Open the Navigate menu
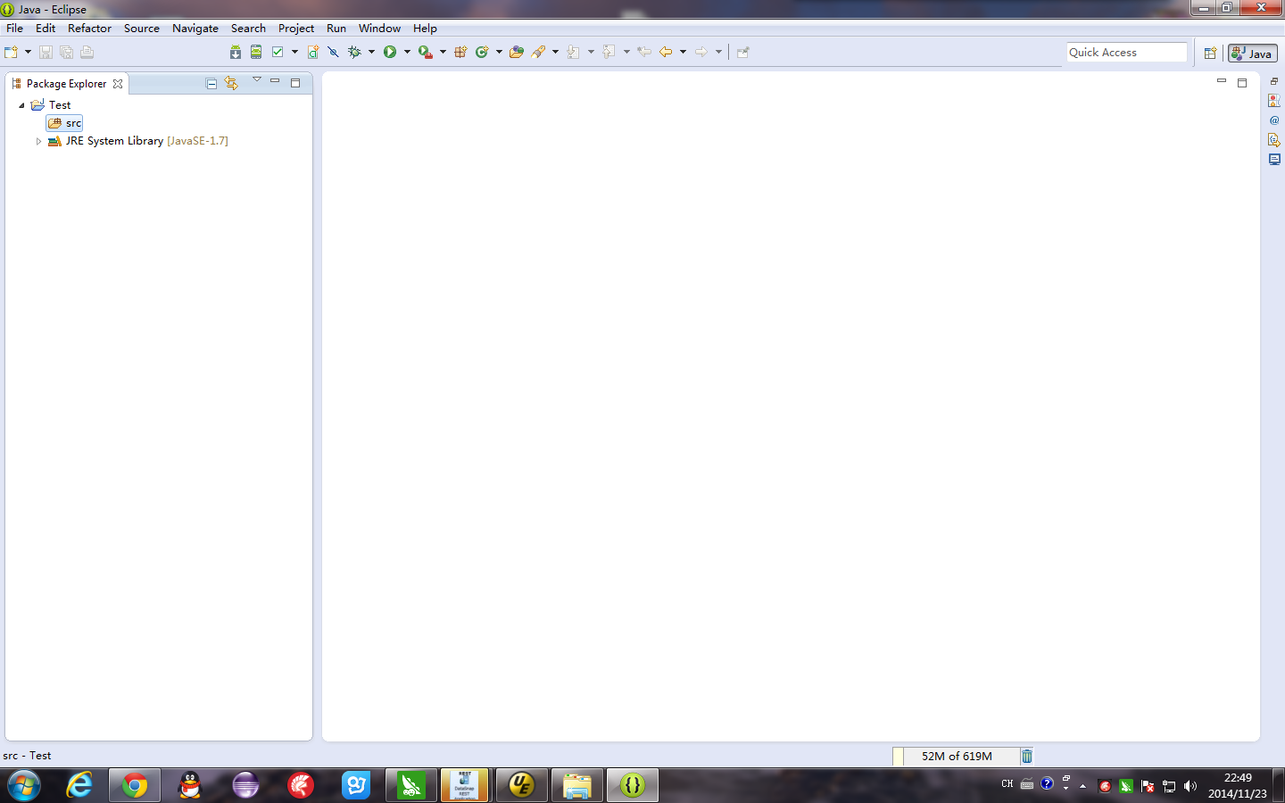This screenshot has width=1285, height=803. [x=195, y=29]
